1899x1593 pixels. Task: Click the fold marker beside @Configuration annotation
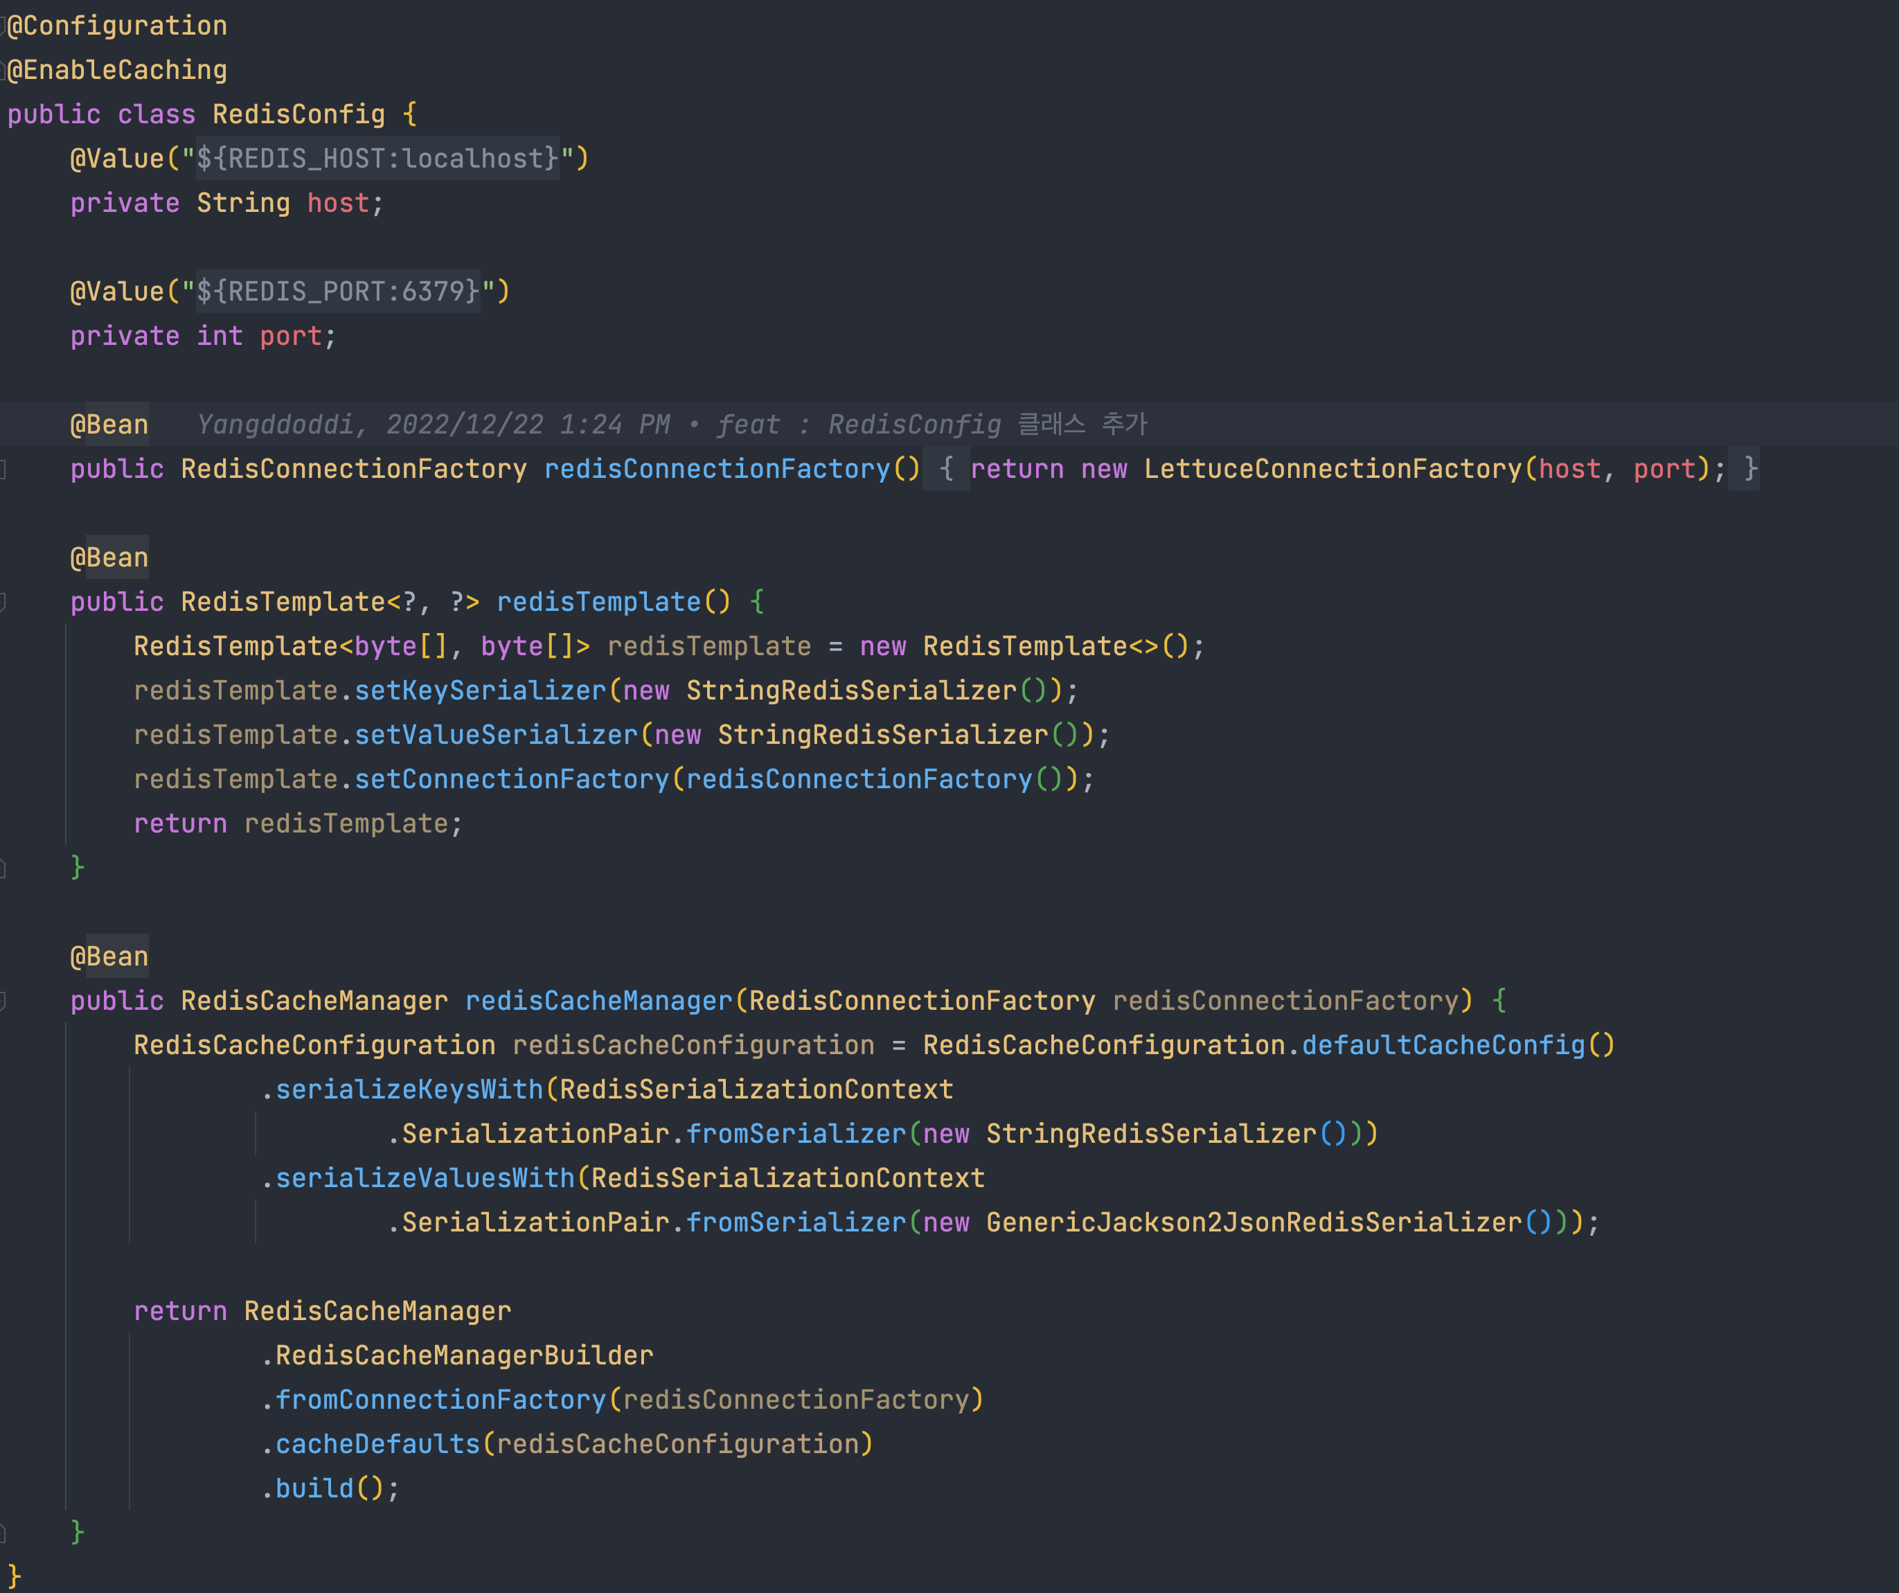3,26
